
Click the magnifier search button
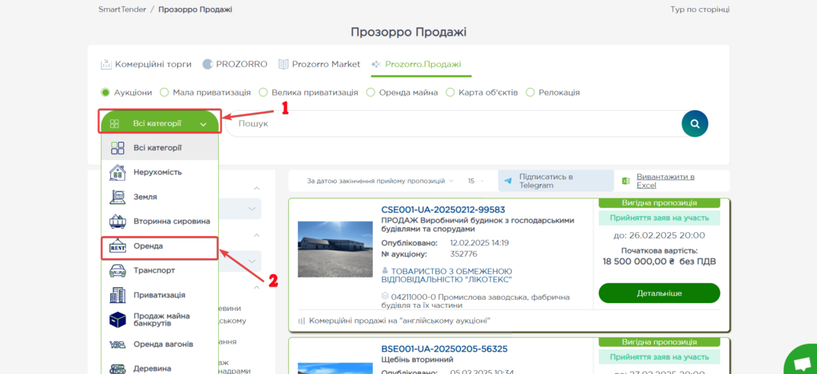[694, 124]
